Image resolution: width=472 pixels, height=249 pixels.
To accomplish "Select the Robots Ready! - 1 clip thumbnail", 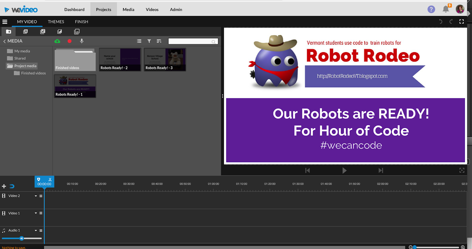I will coord(75,86).
